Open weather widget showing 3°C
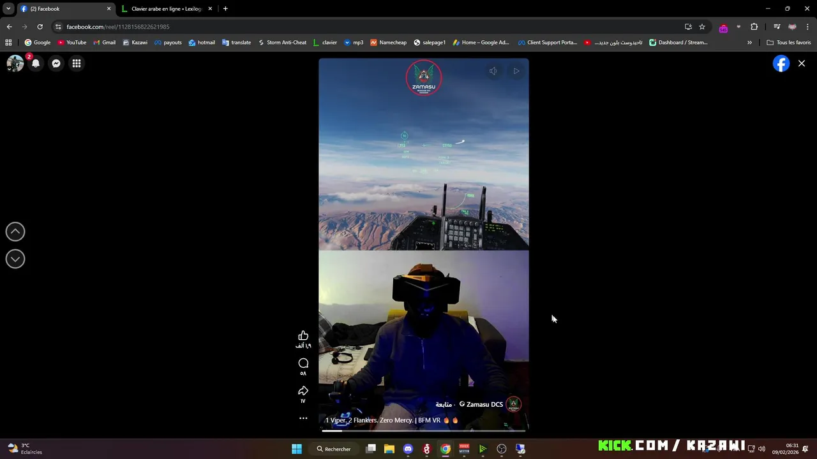This screenshot has height=459, width=817. 24,449
